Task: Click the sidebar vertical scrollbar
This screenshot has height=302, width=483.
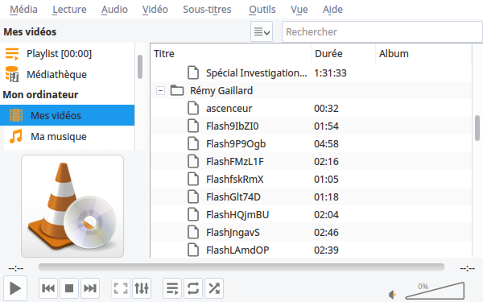Action: pos(140,67)
